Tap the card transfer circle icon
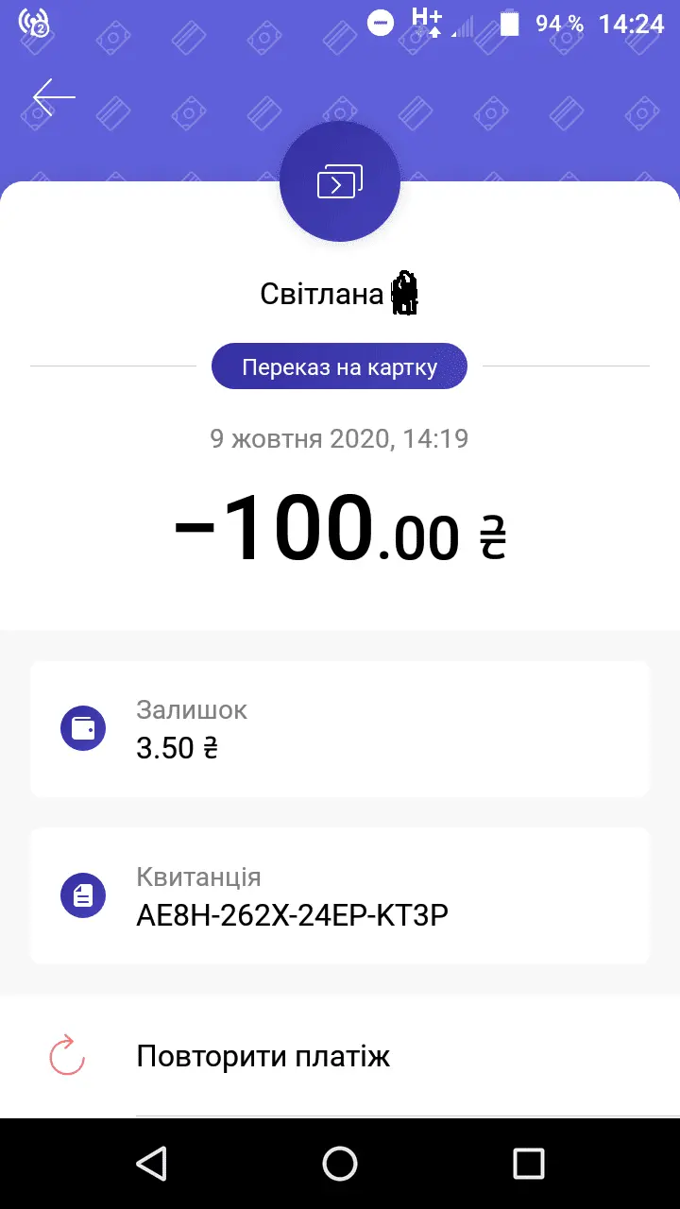 coord(340,181)
